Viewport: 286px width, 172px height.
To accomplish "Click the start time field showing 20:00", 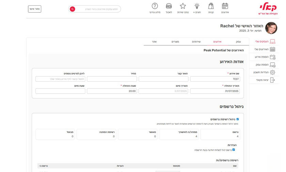I will (112, 91).
